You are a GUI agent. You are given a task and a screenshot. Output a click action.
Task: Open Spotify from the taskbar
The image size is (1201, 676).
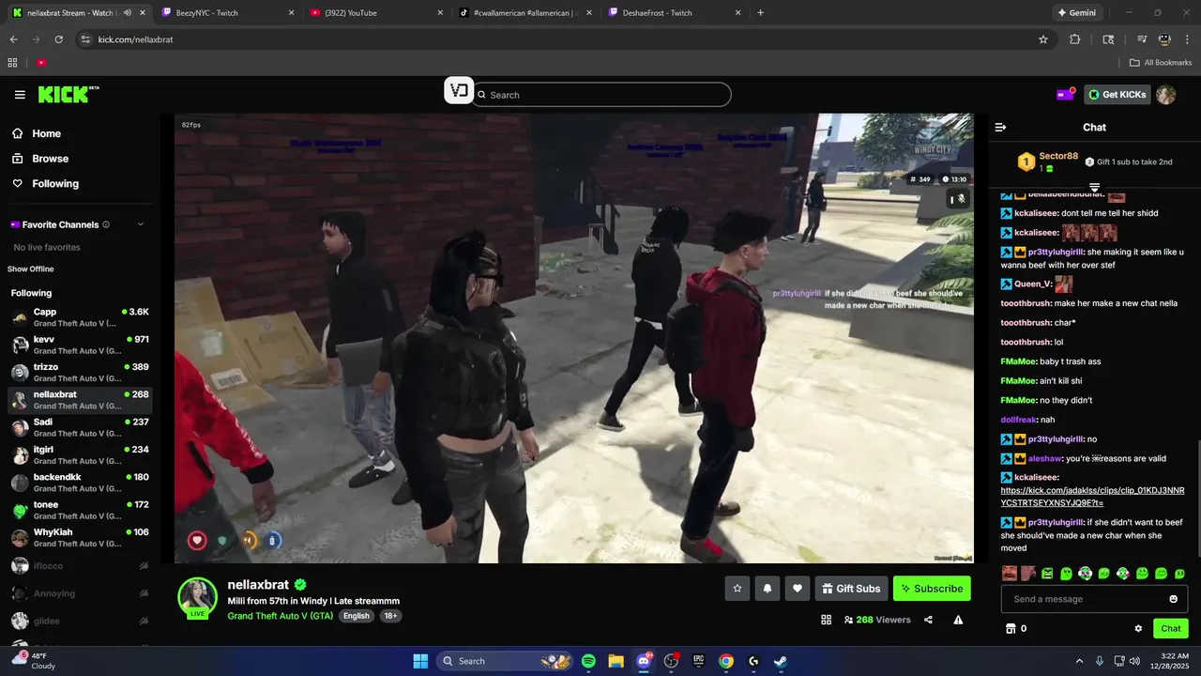click(x=588, y=661)
